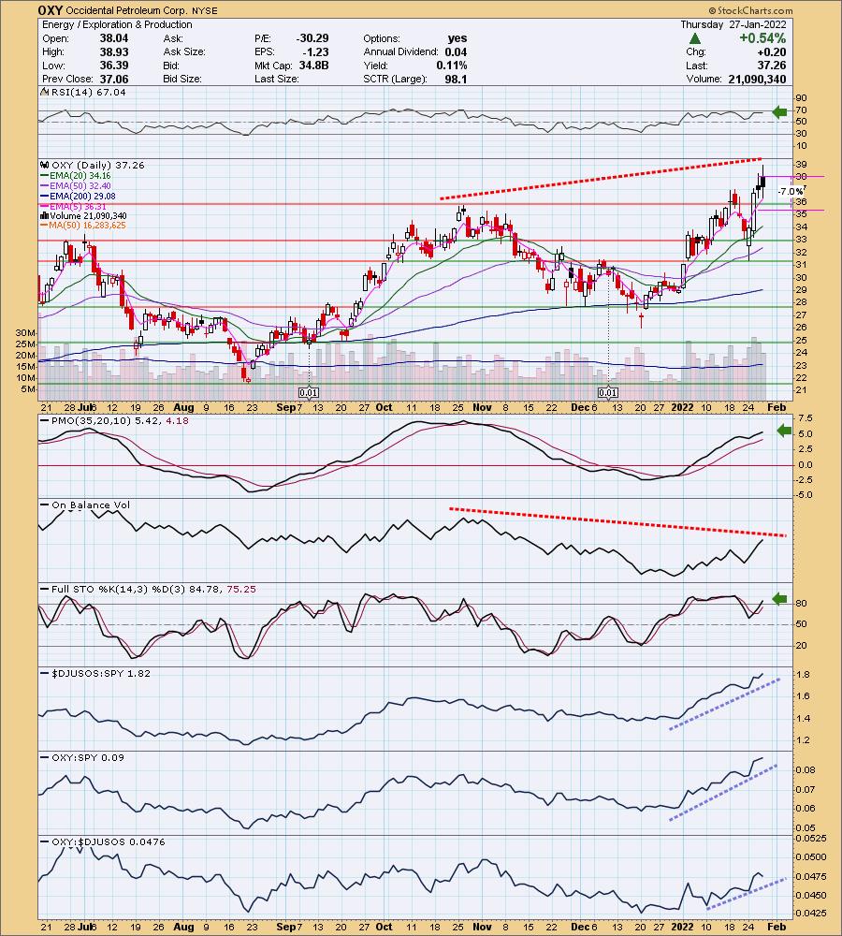Click the On Balance Vol panel label
This screenshot has height=936, width=842.
[x=91, y=505]
